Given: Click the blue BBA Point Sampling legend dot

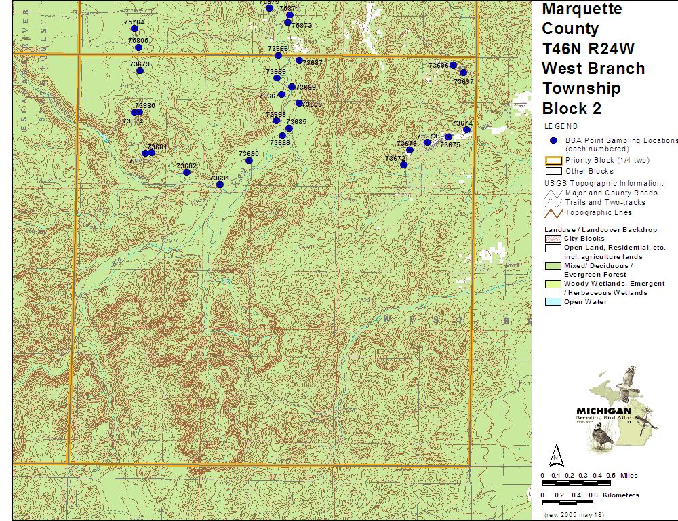Looking at the screenshot, I should [553, 140].
